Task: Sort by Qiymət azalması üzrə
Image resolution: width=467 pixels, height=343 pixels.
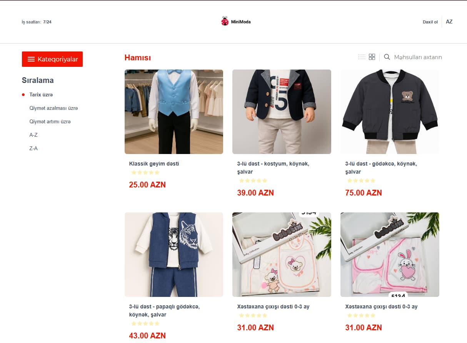Action: pos(53,108)
